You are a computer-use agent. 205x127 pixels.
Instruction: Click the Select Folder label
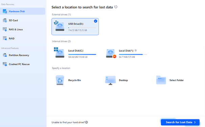(x=177, y=80)
